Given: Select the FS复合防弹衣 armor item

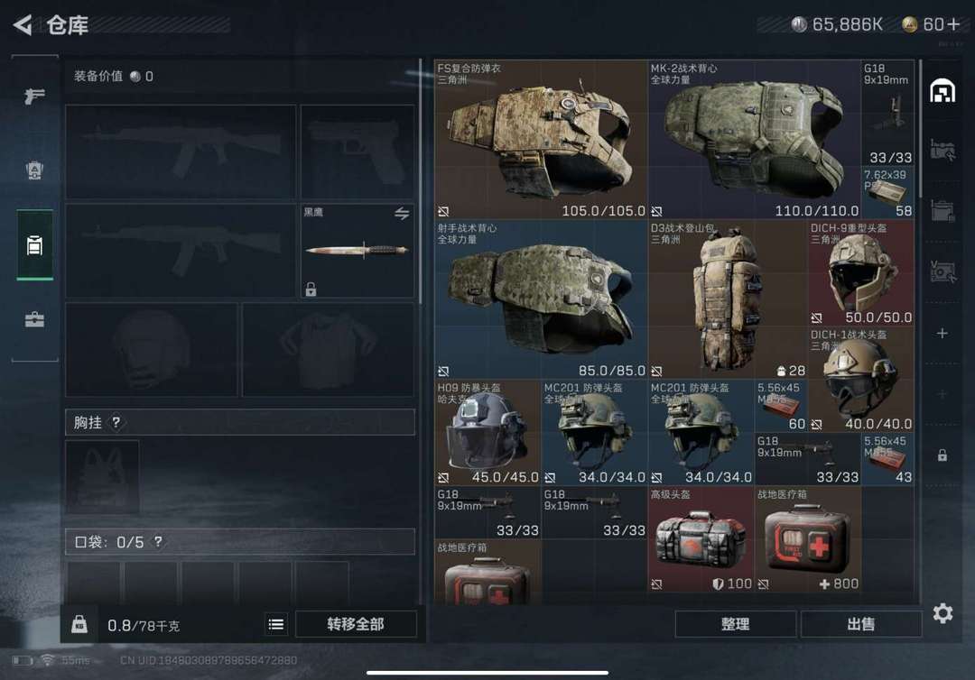Looking at the screenshot, I should [541, 140].
